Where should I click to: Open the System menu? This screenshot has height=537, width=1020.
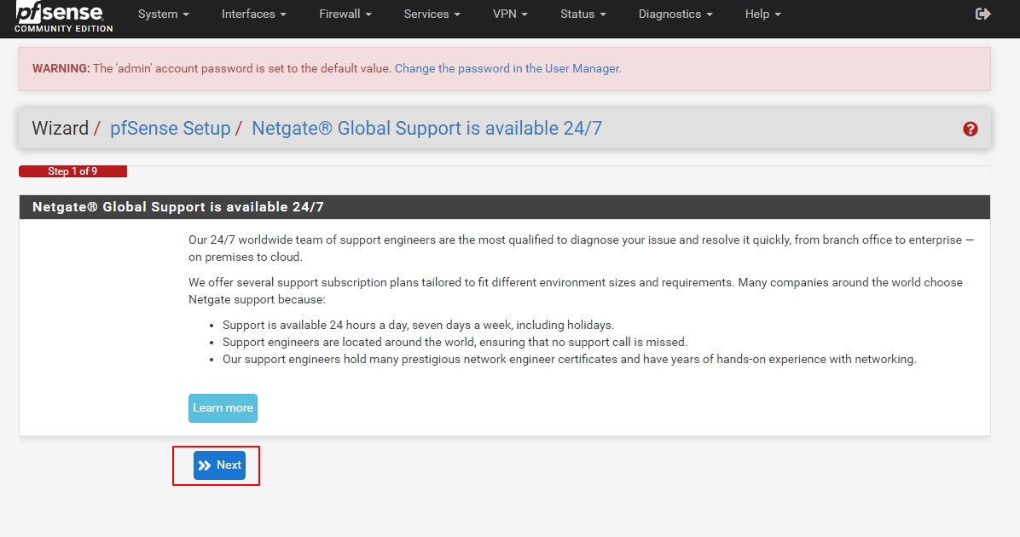163,14
